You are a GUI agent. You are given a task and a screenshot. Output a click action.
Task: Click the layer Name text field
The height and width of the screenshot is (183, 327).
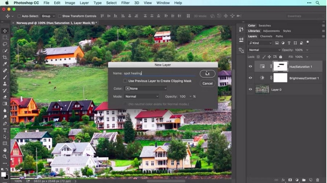click(x=160, y=74)
